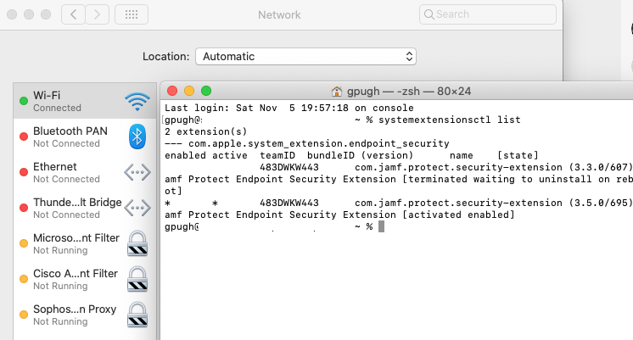Screen dimensions: 633x340
Task: Click the Thunderbolt Bridge arrows icon
Action: coord(137,208)
